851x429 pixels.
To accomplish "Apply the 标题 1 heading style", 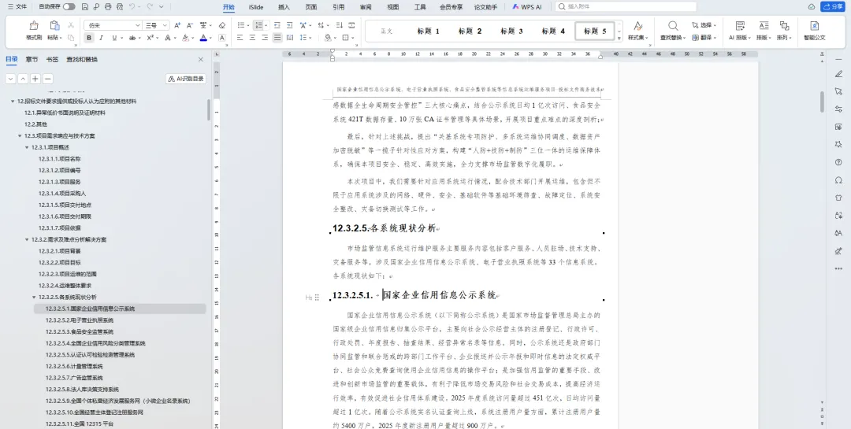I will pos(428,31).
